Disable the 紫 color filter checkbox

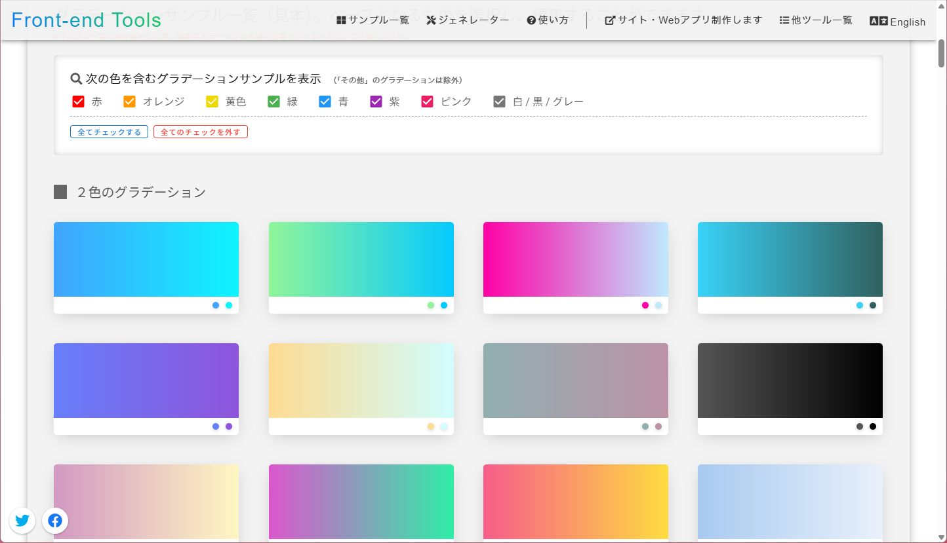click(376, 102)
